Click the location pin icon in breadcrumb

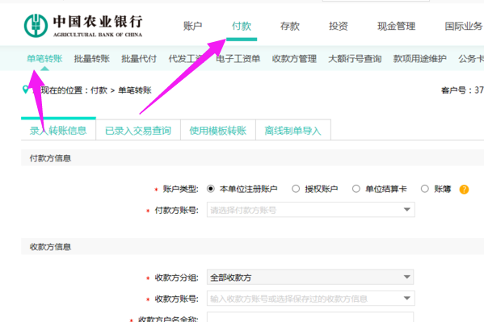coord(26,90)
